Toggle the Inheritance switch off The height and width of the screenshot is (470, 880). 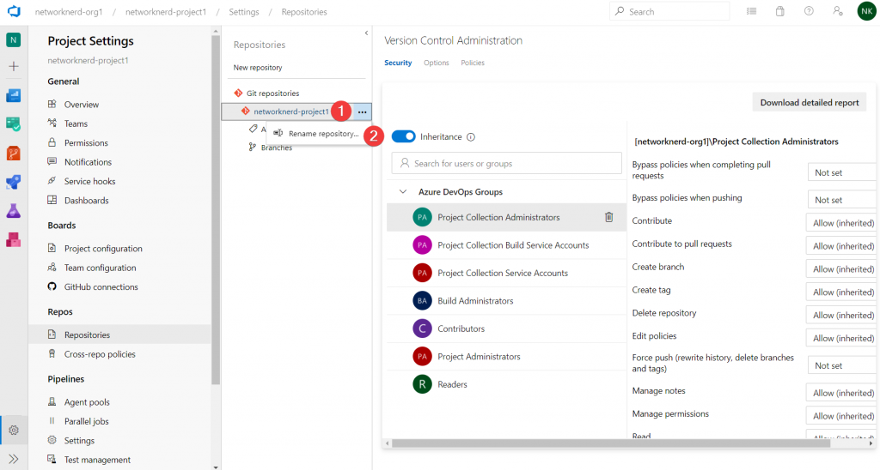click(x=404, y=136)
